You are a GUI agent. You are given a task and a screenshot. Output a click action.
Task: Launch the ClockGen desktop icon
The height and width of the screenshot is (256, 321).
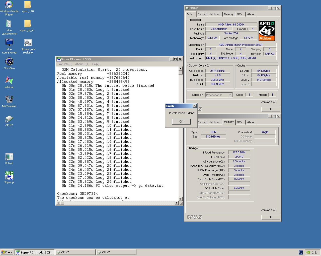coord(9,64)
